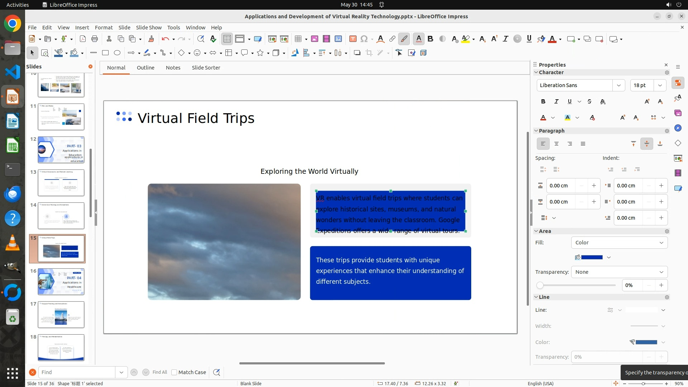
Task: Click the Strikethrough icon in Character panel
Action: click(x=589, y=102)
